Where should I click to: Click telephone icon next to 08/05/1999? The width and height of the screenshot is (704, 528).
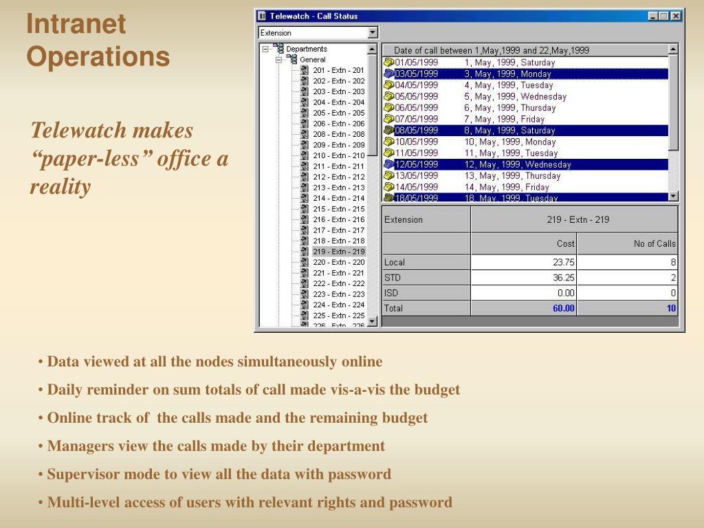tap(389, 130)
